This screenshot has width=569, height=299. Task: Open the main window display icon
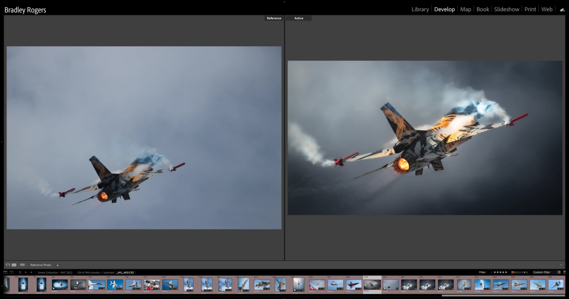tap(6, 272)
